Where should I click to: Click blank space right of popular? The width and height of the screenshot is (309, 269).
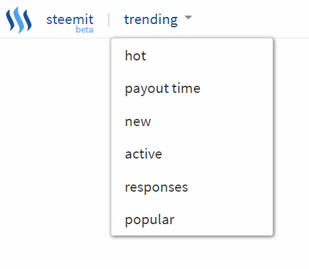point(223,220)
